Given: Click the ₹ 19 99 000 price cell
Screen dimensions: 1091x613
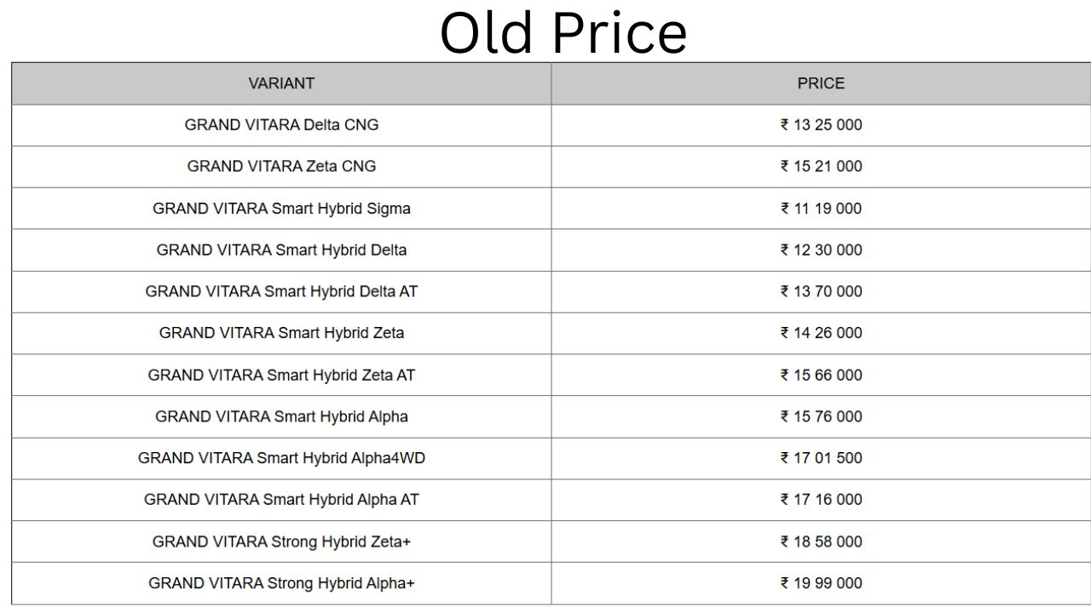Looking at the screenshot, I should (x=821, y=584).
